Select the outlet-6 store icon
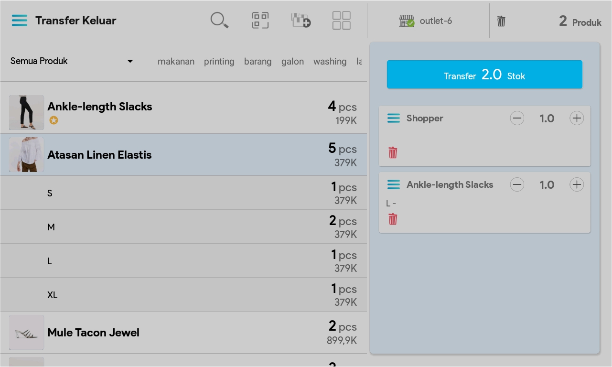612x367 pixels. point(407,21)
